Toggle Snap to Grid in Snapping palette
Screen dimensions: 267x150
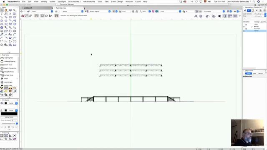coord(2,135)
